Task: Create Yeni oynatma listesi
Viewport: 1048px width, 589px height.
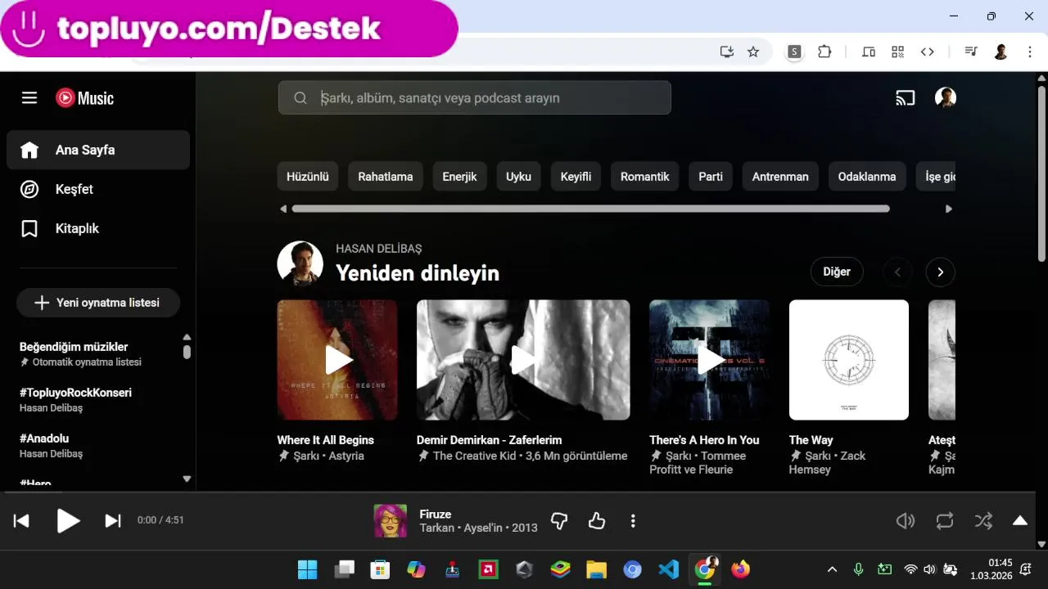Action: pos(98,303)
